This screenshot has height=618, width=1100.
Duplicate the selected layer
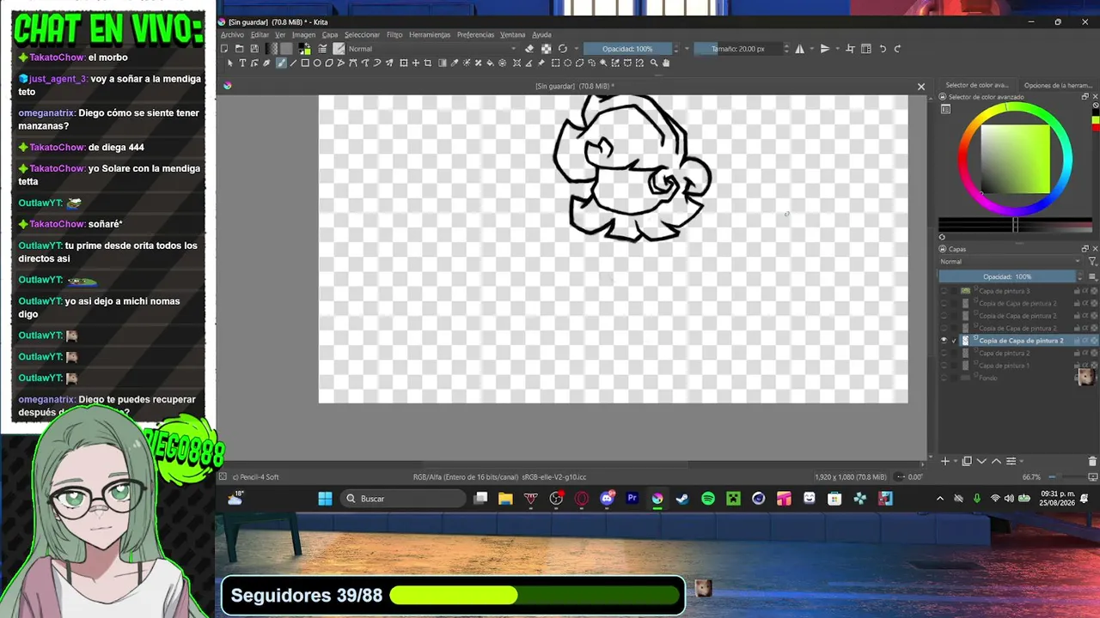pyautogui.click(x=967, y=461)
